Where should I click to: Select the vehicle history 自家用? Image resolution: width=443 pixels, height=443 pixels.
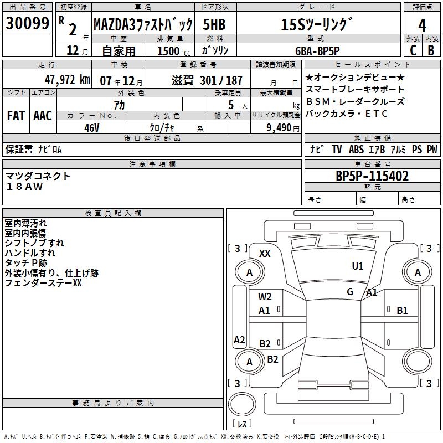click(x=119, y=51)
